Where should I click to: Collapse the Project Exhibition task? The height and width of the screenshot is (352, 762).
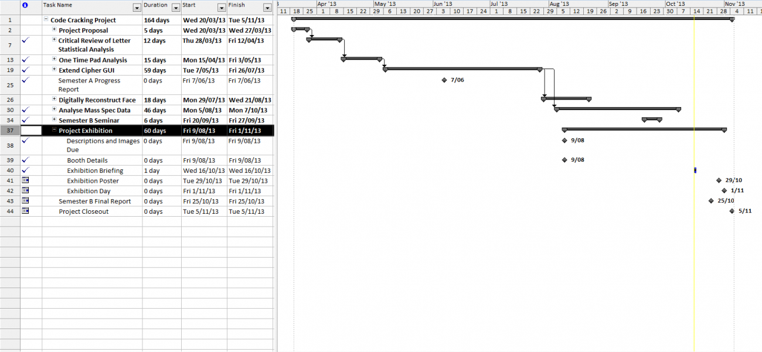[54, 131]
